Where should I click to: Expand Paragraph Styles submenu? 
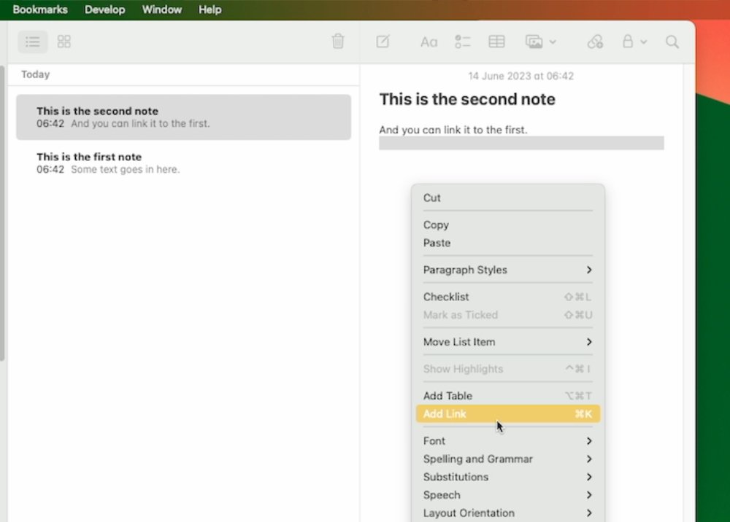click(507, 270)
